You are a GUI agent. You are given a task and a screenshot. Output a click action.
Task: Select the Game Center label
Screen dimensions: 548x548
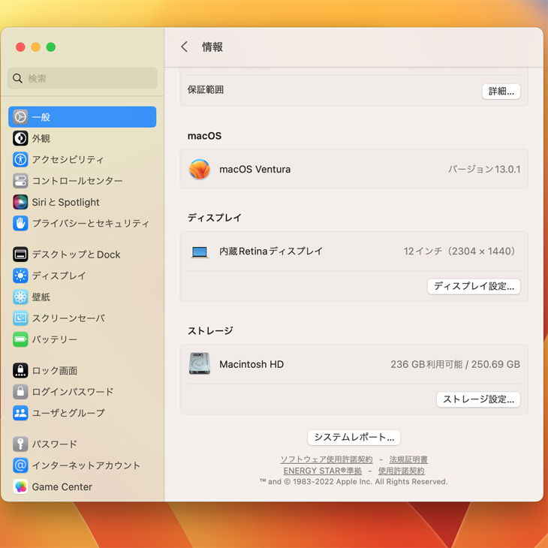62,487
